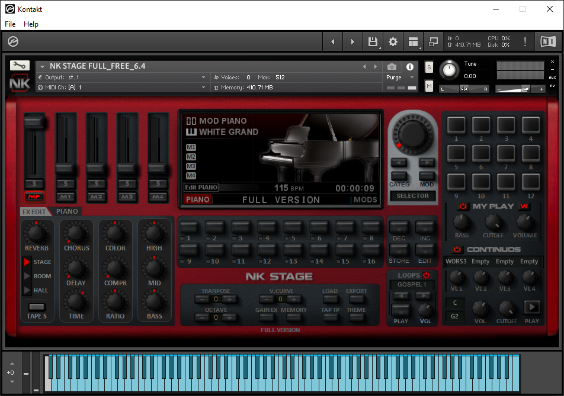Open instrument edit mode wrench icon
Screen dimensions: 564x396
pos(20,65)
